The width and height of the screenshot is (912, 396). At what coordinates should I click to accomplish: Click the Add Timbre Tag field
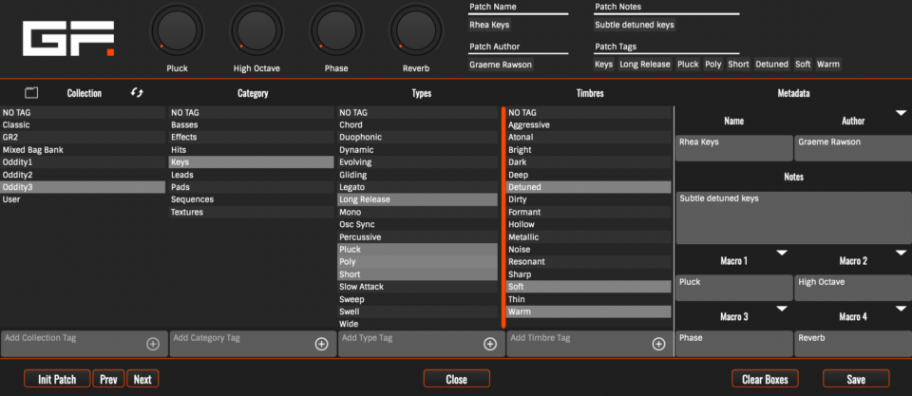(x=590, y=344)
